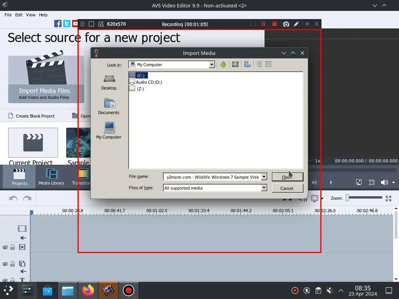
Task: Open the timeline view mode dropdown arrow
Action: (x=322, y=198)
